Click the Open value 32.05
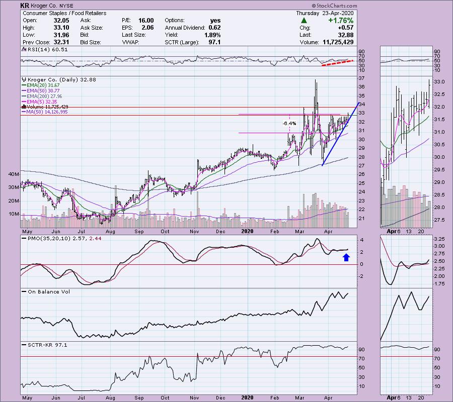Screen dimensions: 453x402 click(x=61, y=21)
